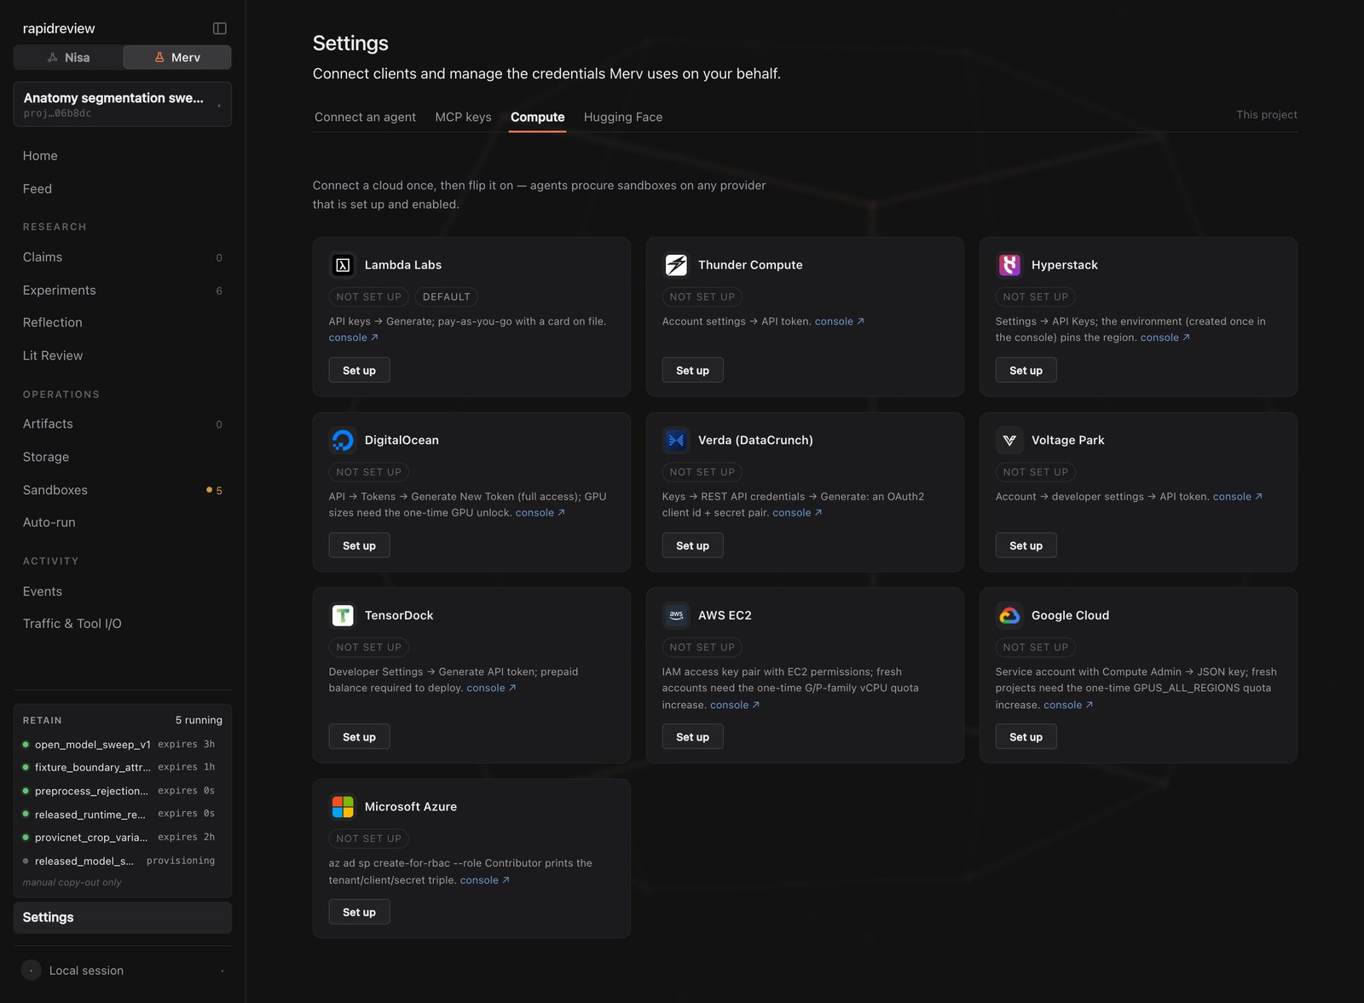
Task: Set up Voltage Park provider
Action: point(1026,546)
